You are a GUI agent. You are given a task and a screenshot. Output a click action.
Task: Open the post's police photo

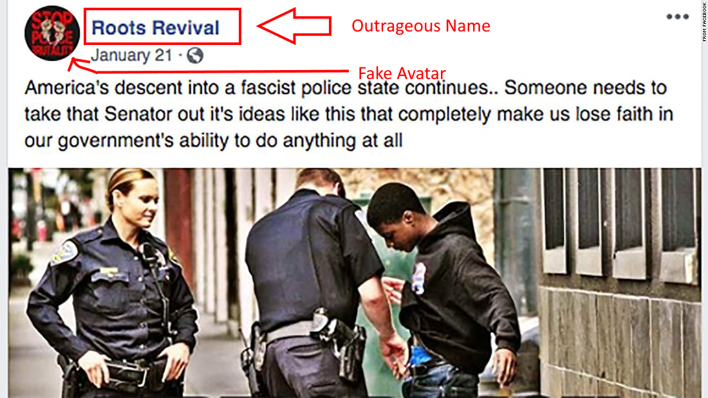pyautogui.click(x=355, y=283)
